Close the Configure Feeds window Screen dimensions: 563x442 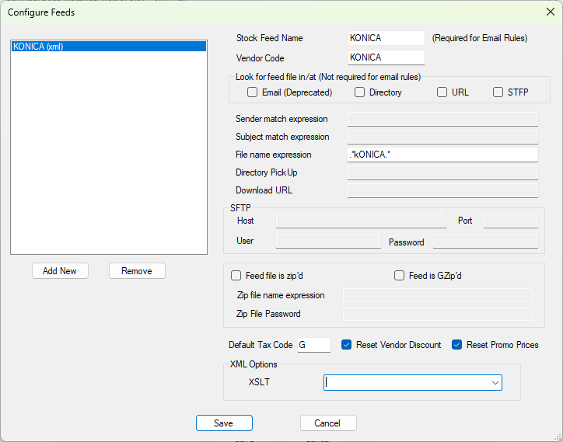[x=550, y=12]
